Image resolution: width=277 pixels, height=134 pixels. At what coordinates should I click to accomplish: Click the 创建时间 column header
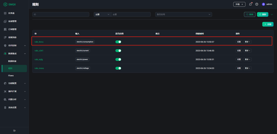click(x=199, y=34)
